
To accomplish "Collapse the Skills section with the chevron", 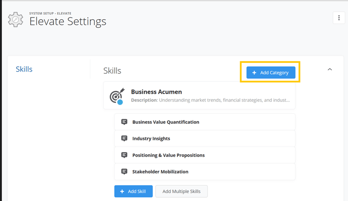I will (x=330, y=69).
